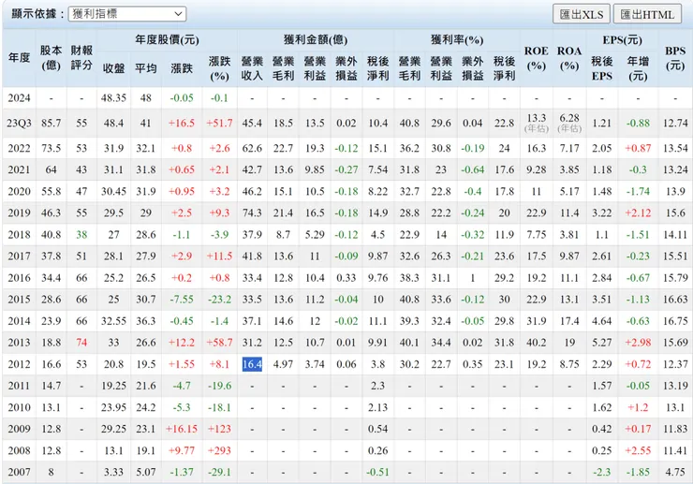The image size is (693, 484).
Task: Click the 2018 gross profit 8.7
Action: 283,235
